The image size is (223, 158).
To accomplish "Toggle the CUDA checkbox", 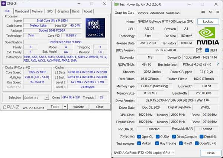I will 158,136.
